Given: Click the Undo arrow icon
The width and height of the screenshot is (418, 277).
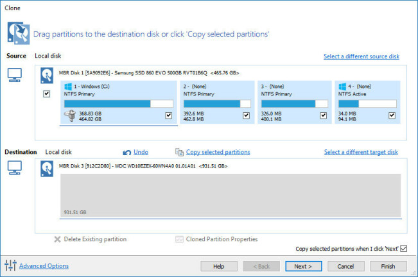Looking at the screenshot, I should click(126, 152).
